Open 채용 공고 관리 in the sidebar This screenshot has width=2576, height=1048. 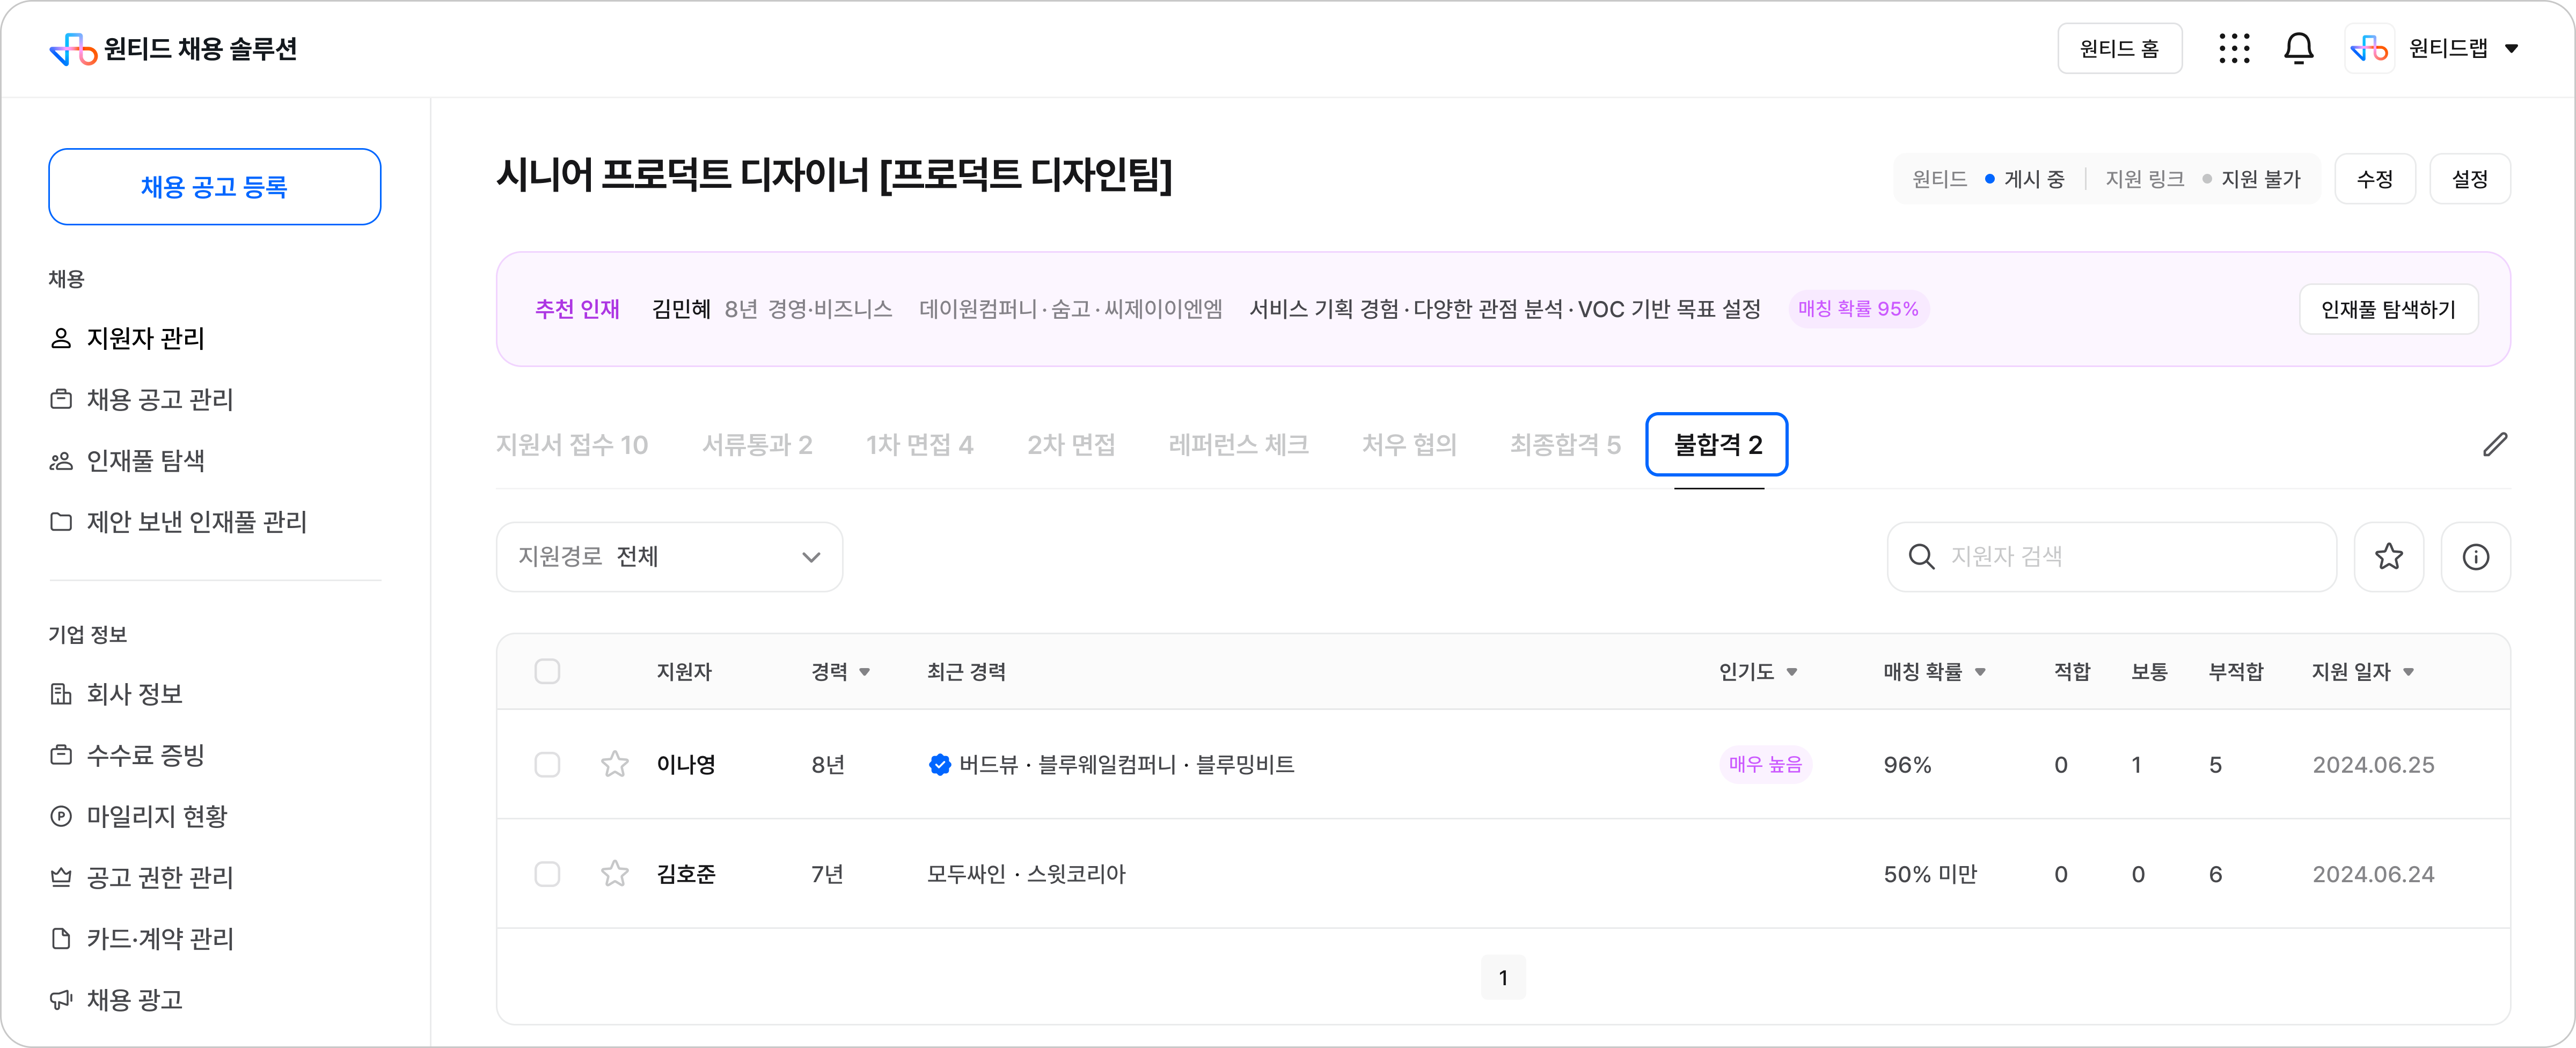pyautogui.click(x=160, y=400)
